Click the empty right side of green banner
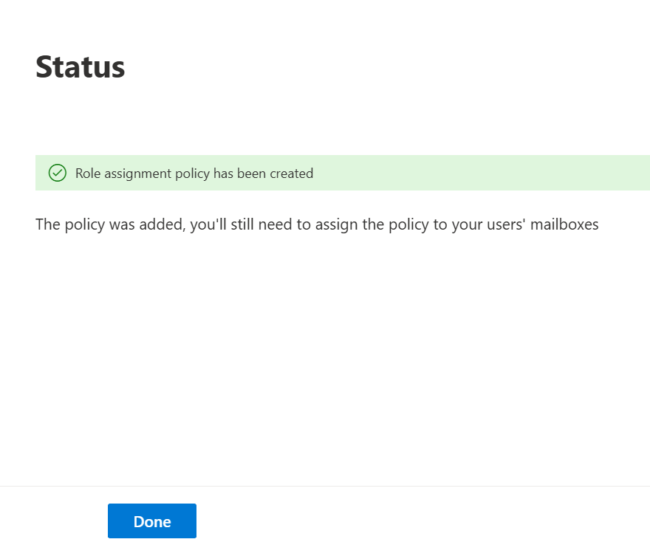 point(517,174)
